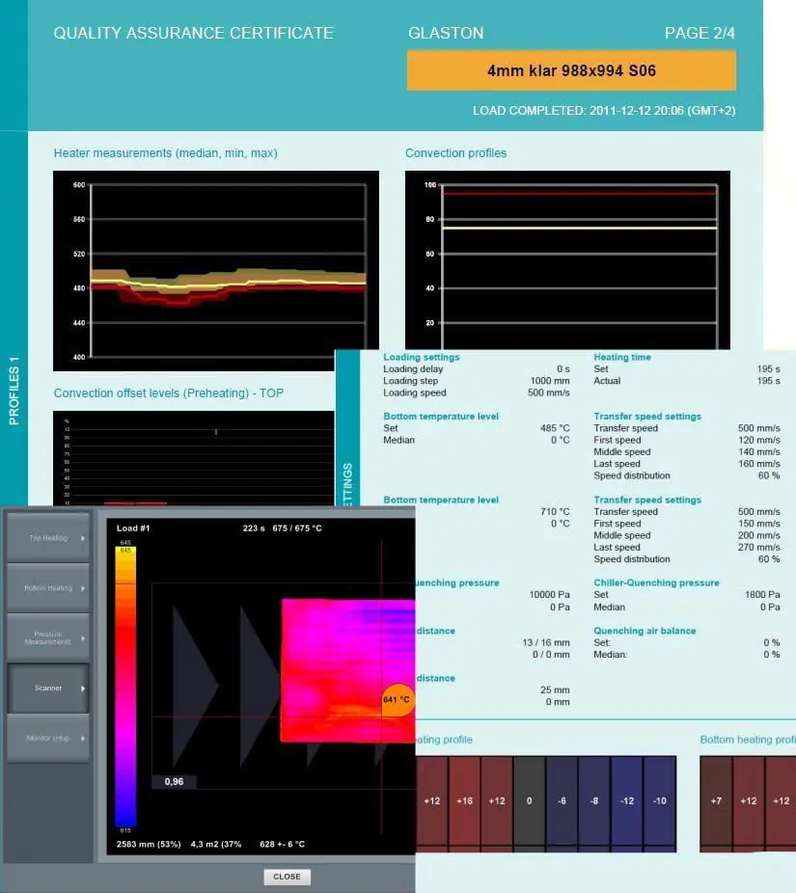This screenshot has height=893, width=796.
Task: Click 'Convection offset levels (Preheating) - TOP' title
Action: coord(168,392)
